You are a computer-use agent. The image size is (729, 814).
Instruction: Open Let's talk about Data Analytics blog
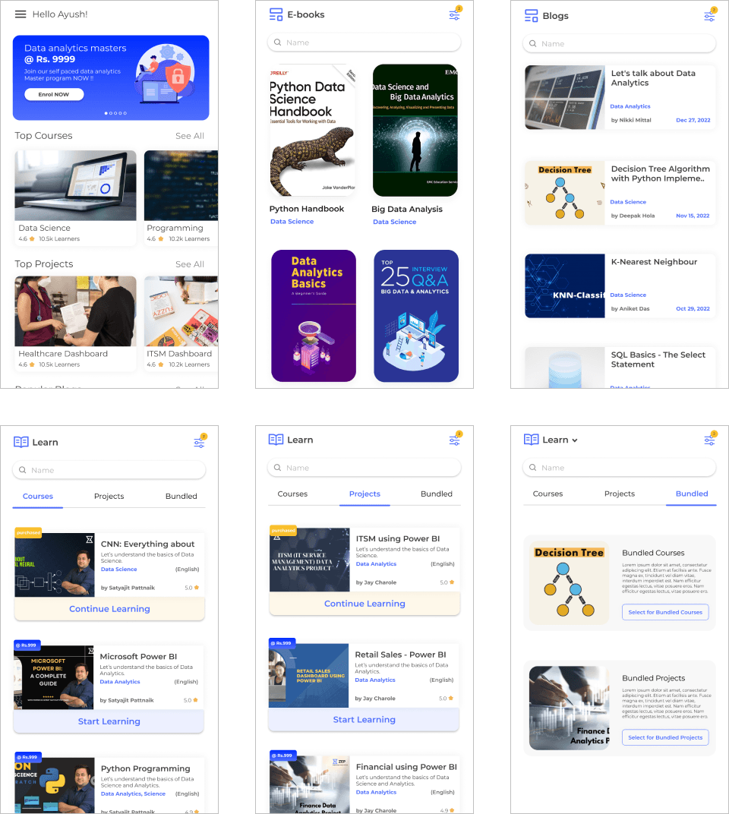pos(620,97)
